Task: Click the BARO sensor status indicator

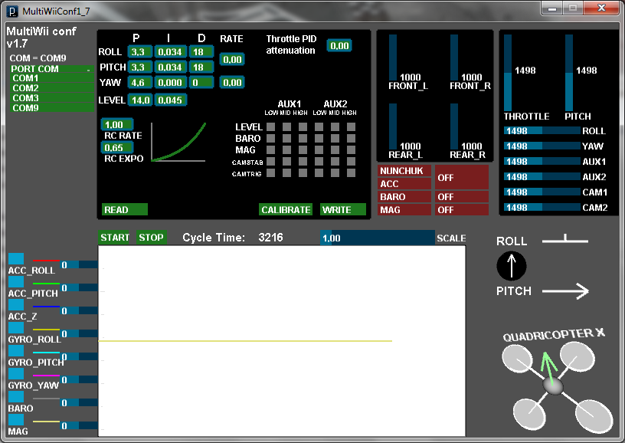Action: pyautogui.click(x=404, y=197)
